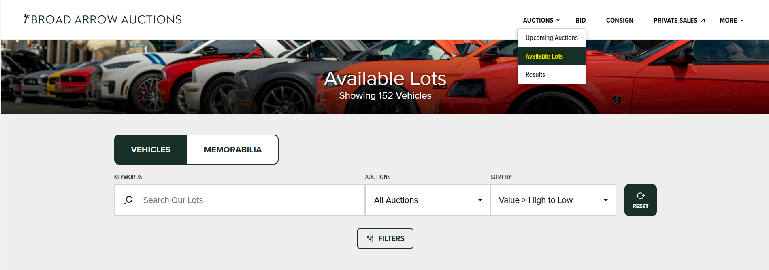This screenshot has height=270, width=769.
Task: Click the Private Sales external arrow icon
Action: 703,21
